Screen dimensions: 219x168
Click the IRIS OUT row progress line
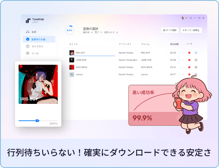(92, 56)
